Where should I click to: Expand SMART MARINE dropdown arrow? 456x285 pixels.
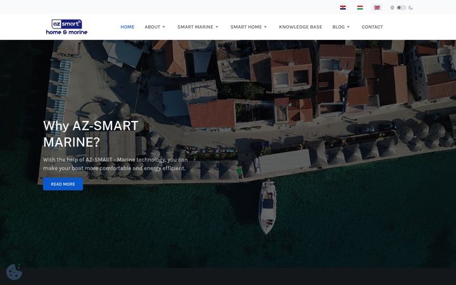pyautogui.click(x=217, y=27)
